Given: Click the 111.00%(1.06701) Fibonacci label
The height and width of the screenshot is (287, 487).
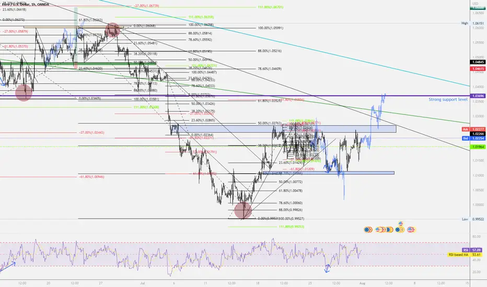Looking at the screenshot, I should click(271, 7).
